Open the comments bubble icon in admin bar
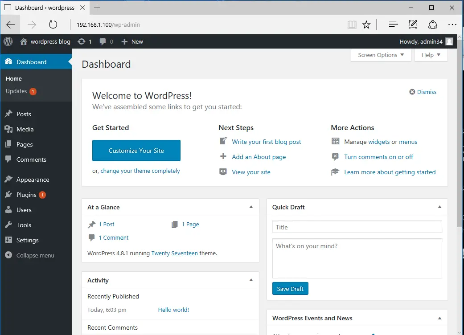Image resolution: width=464 pixels, height=335 pixels. [103, 42]
